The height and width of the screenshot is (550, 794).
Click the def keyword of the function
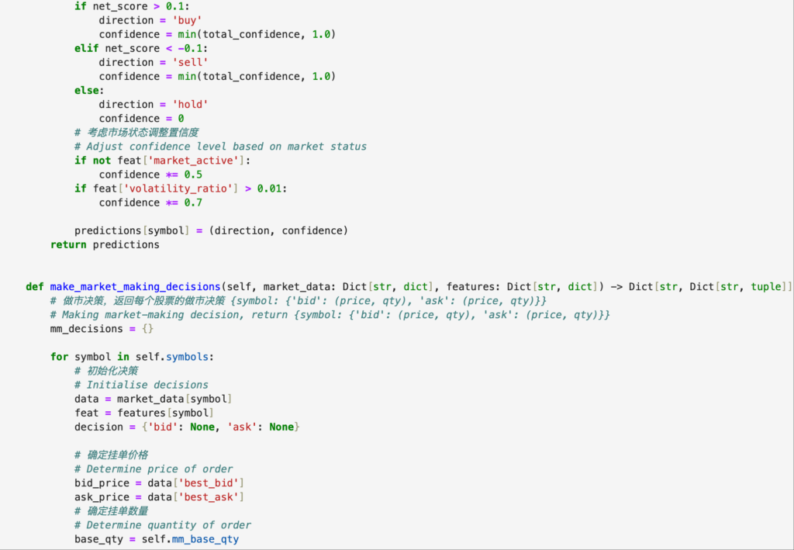[x=35, y=286]
